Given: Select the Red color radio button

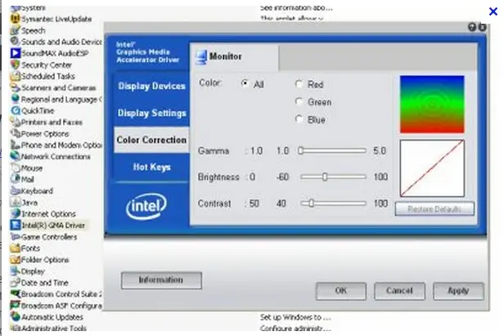Looking at the screenshot, I should click(299, 84).
